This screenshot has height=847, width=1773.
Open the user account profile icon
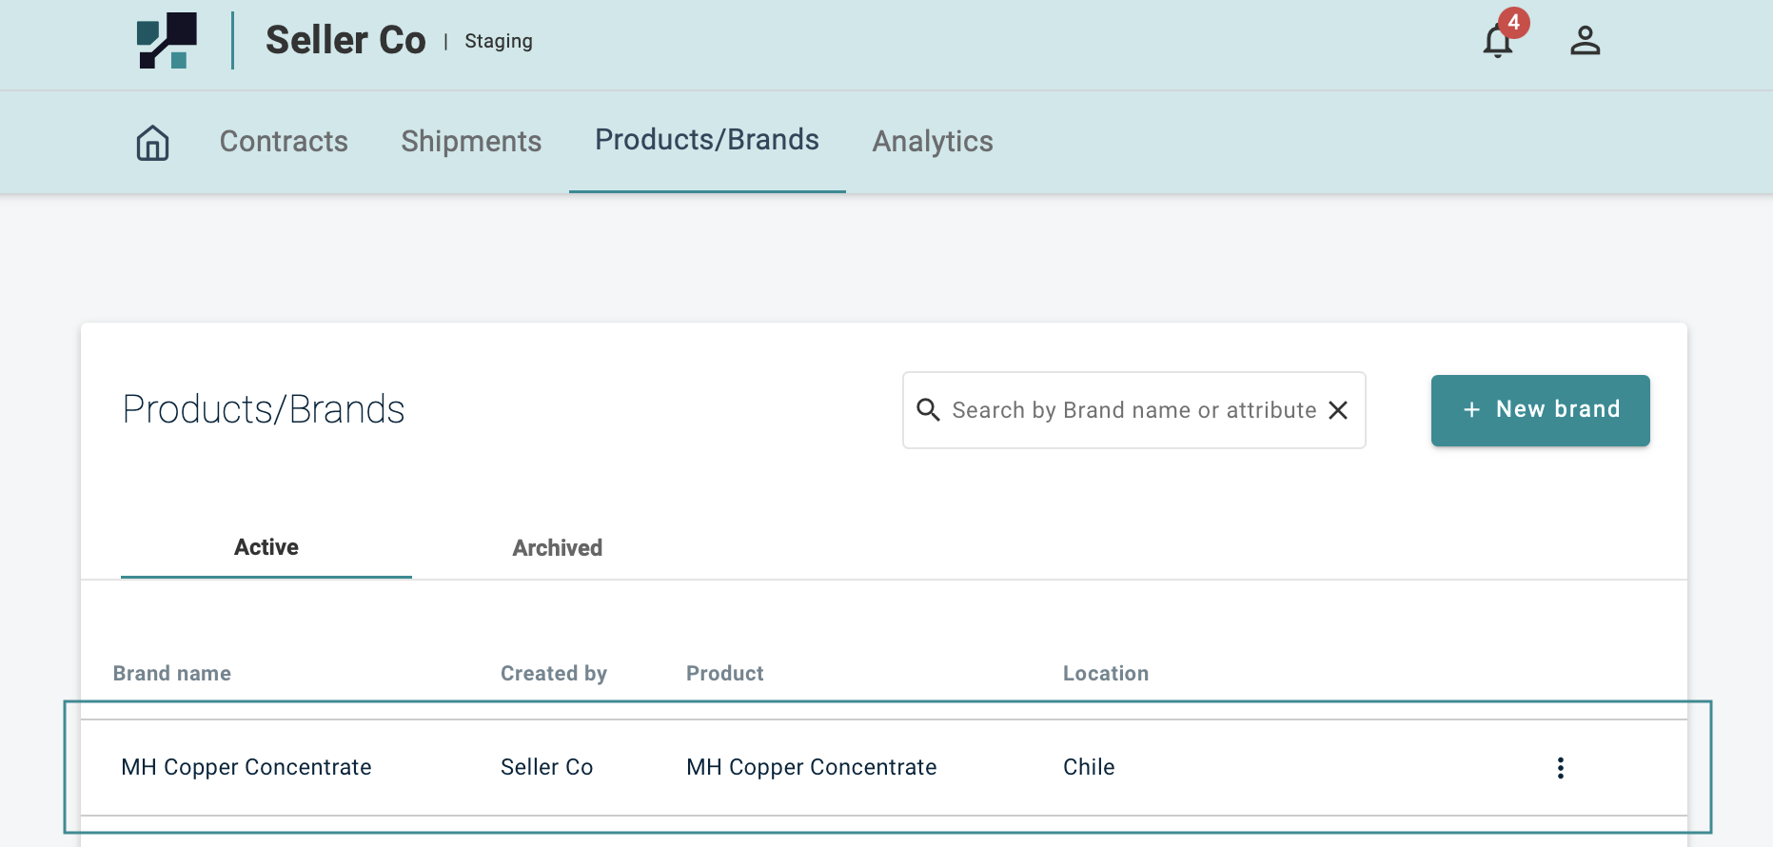pos(1585,41)
